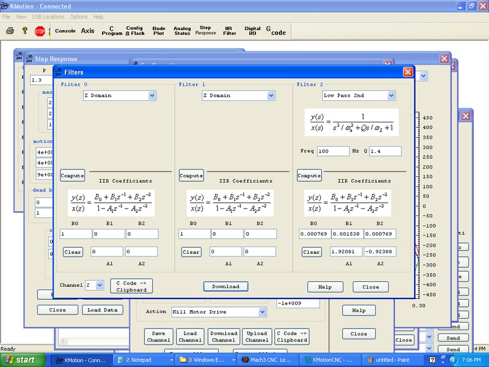Open the IIR Filter toolbar button
The height and width of the screenshot is (367, 489).
(x=229, y=31)
